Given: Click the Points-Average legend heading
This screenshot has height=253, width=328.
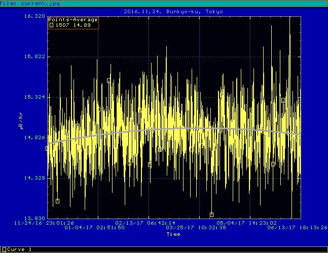Looking at the screenshot, I should (x=73, y=19).
